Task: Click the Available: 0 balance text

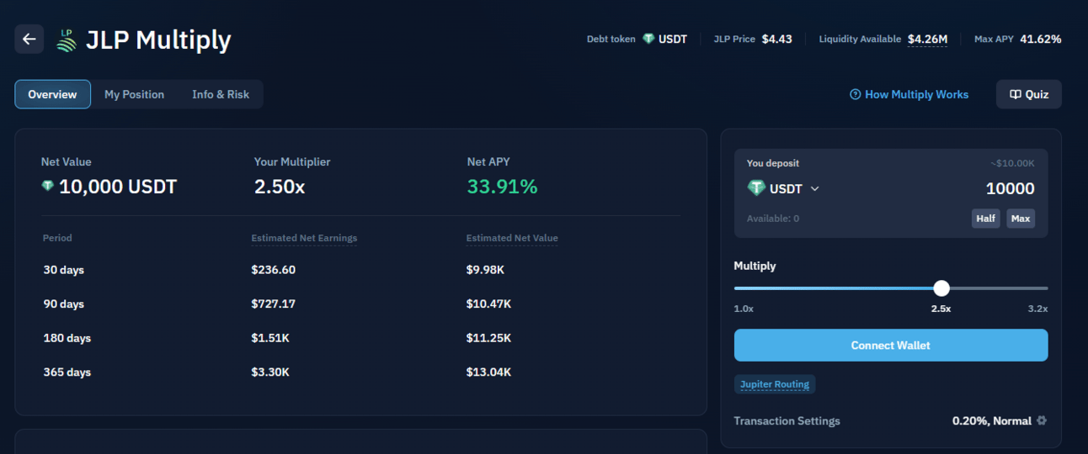Action: pyautogui.click(x=773, y=219)
